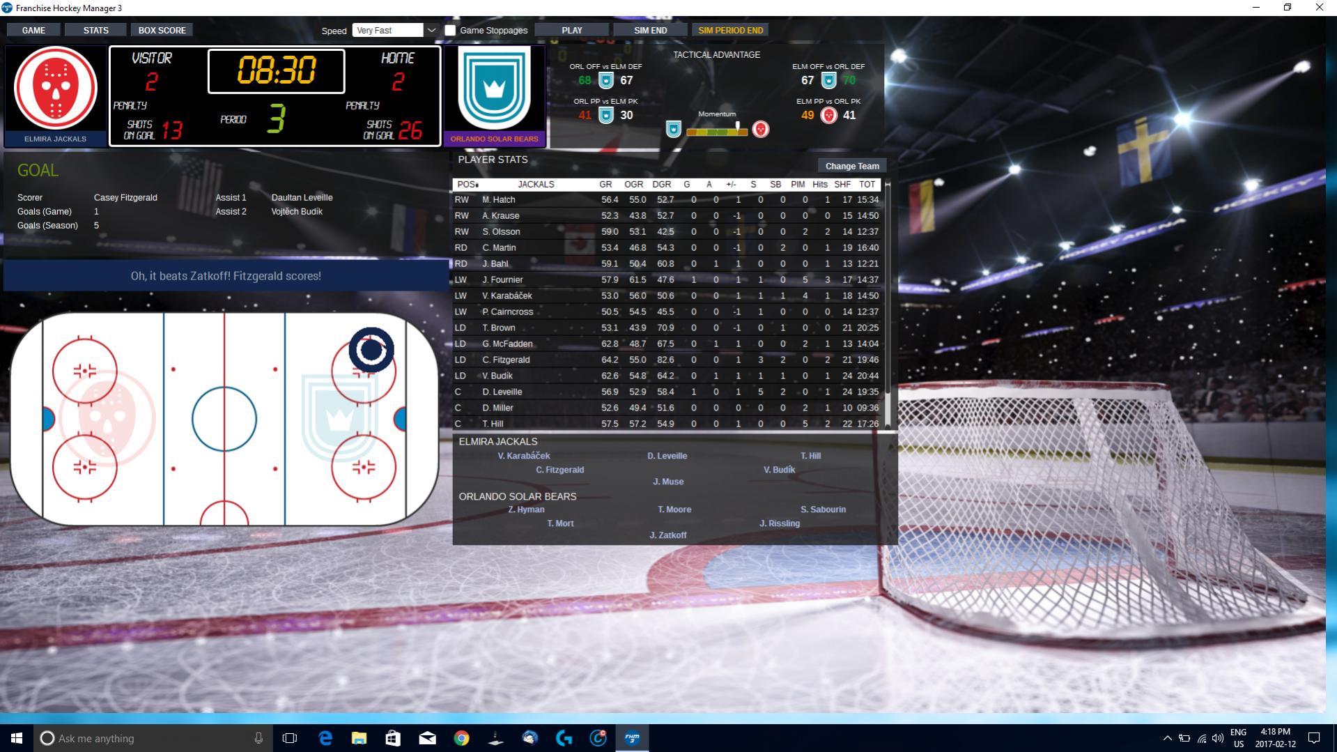Open Logitech Gaming Software taskbar icon

(564, 738)
